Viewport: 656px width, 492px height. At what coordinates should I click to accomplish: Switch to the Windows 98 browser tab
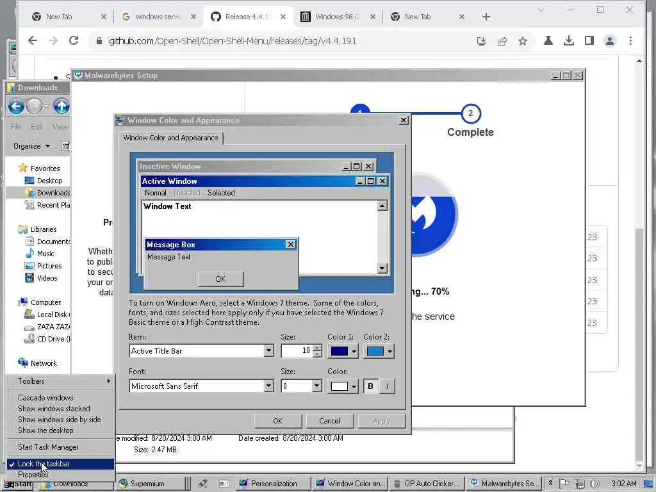pyautogui.click(x=338, y=17)
